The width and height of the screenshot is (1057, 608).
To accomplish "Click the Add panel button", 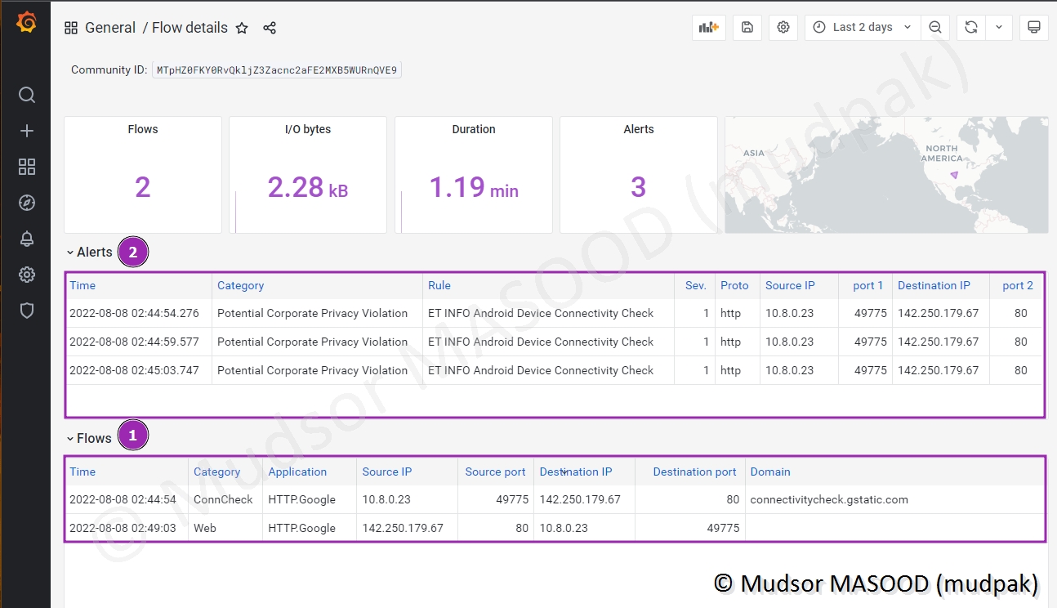I will 708,27.
